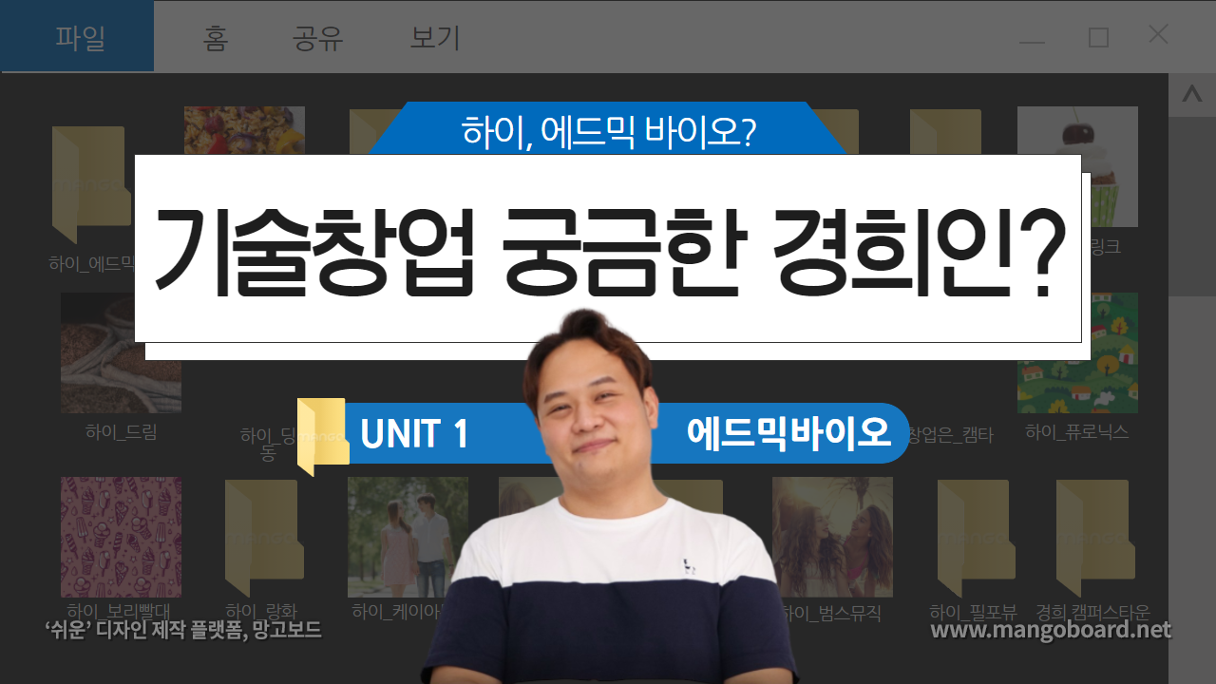Select the 하이_에드믹 folder icon
1216x684 pixels.
(91, 185)
